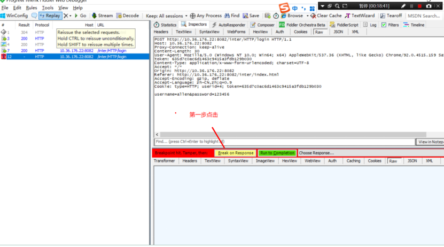This screenshot has width=444, height=247.
Task: Click Clear Cache in toolbar
Action: tap(326, 16)
